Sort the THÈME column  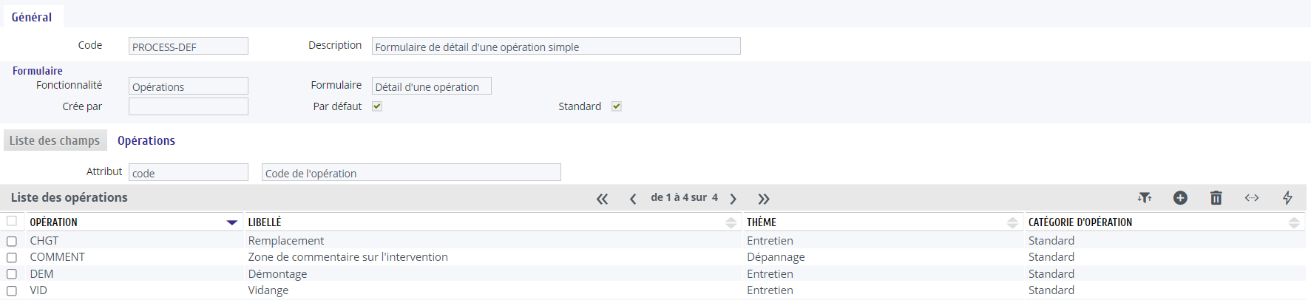coord(1012,222)
